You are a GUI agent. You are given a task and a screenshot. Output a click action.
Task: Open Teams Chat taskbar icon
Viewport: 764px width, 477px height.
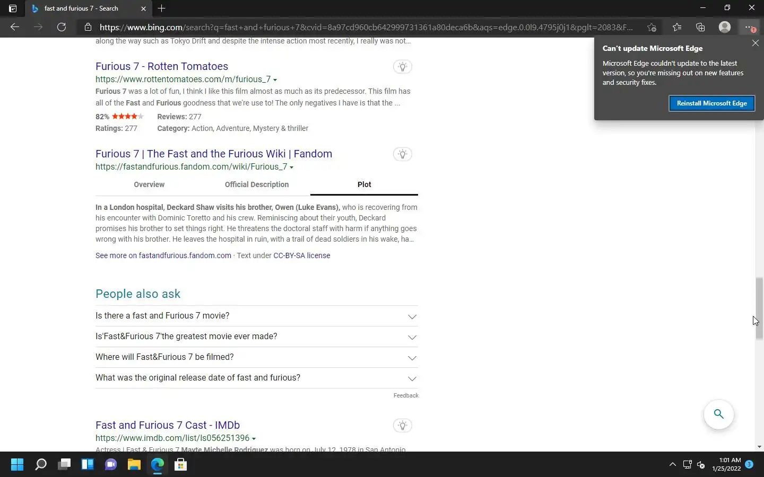(111, 465)
